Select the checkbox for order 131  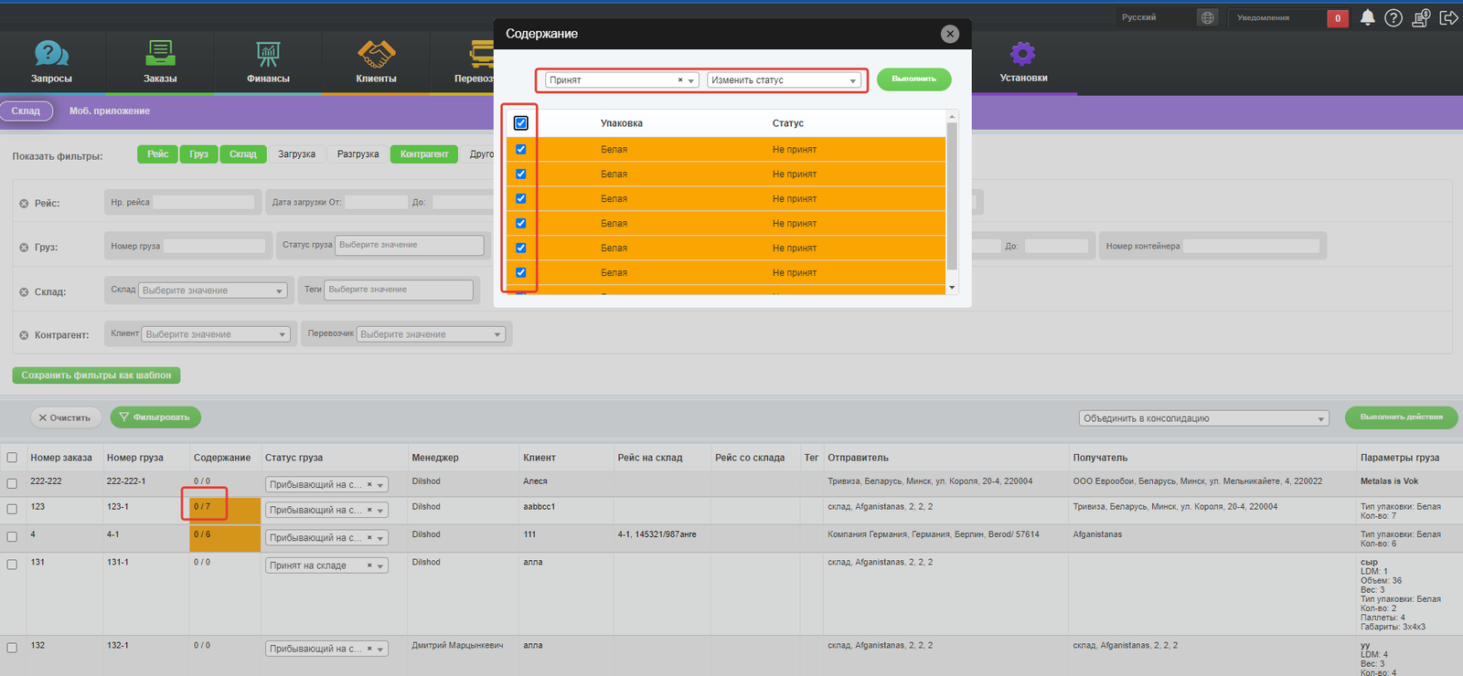pos(12,565)
